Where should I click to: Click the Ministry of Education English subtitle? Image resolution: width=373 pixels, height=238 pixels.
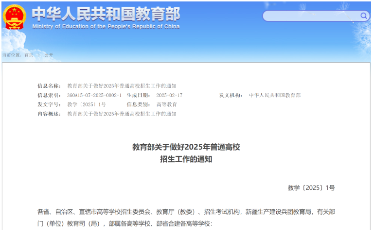click(106, 26)
